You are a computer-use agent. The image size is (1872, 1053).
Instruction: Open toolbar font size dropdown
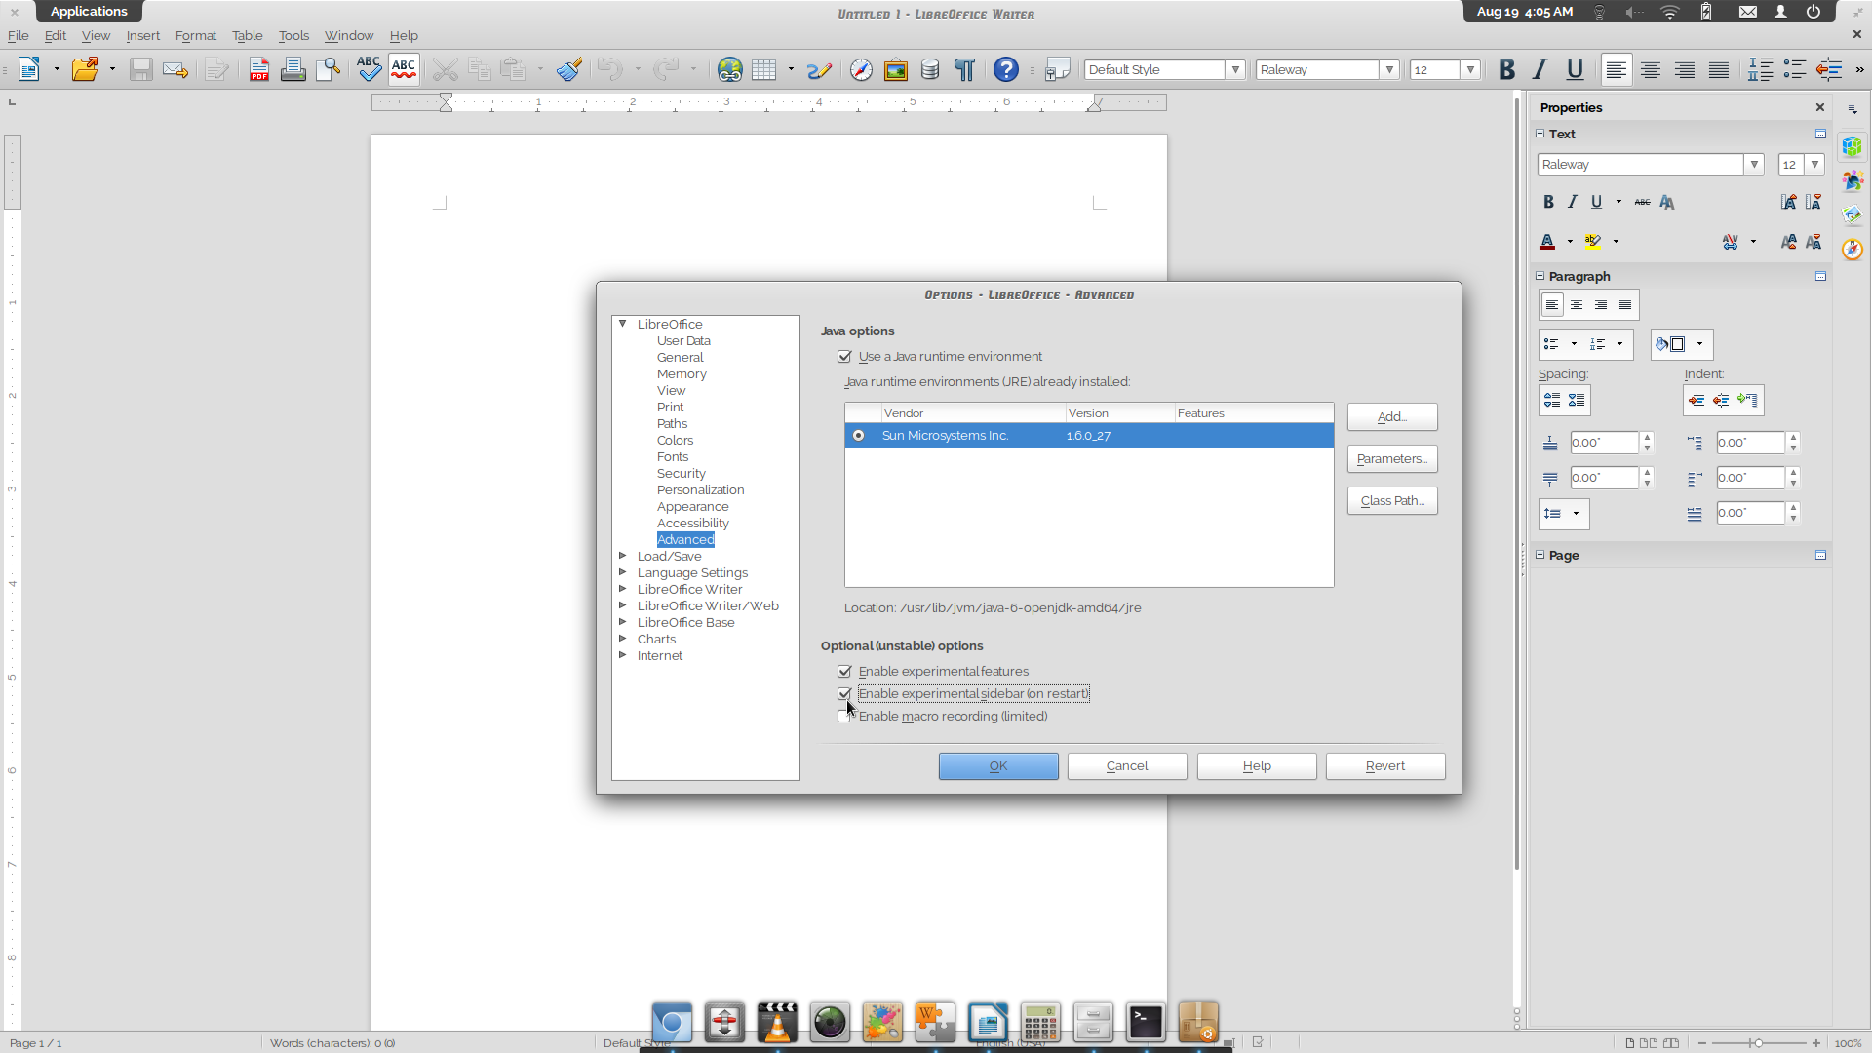point(1470,69)
